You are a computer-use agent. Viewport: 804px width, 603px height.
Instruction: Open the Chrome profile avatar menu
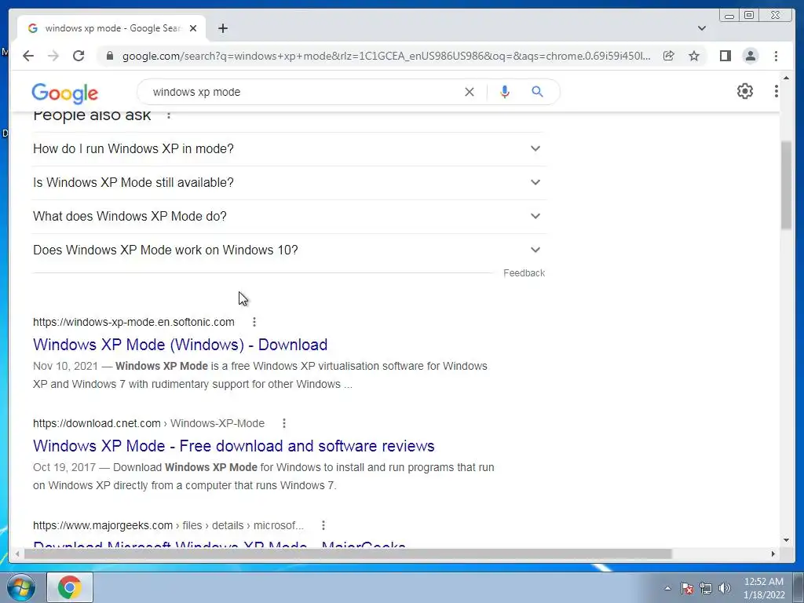tap(751, 56)
